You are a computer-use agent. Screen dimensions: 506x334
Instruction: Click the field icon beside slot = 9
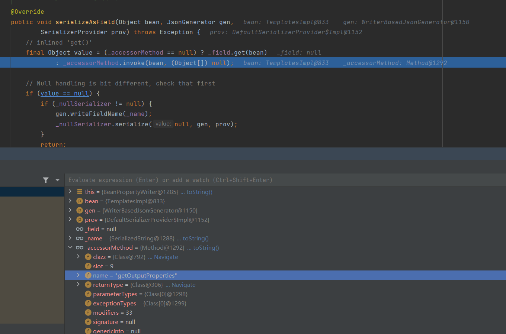click(88, 266)
